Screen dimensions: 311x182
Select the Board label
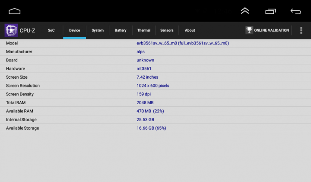[x=12, y=60]
